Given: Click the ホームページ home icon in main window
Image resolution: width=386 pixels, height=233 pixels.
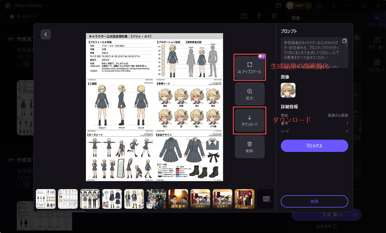Looking at the screenshot, I should 12,17.
